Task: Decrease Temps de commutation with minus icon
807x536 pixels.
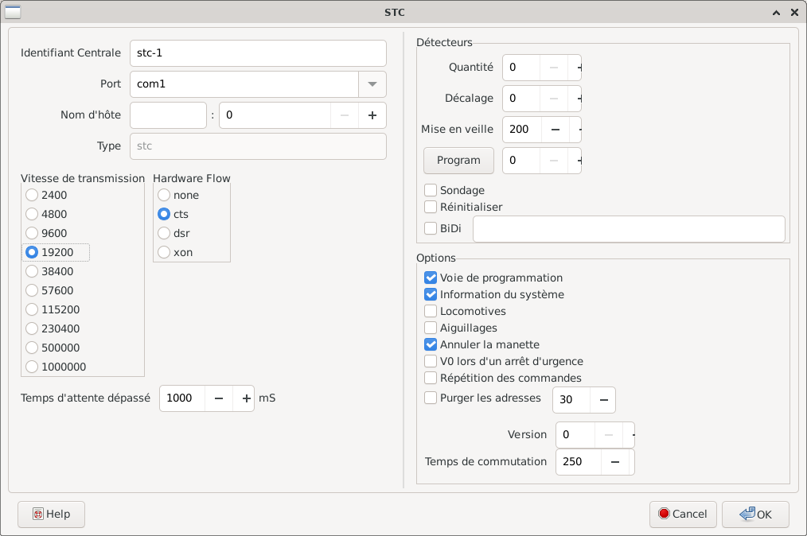Action: [x=614, y=462]
